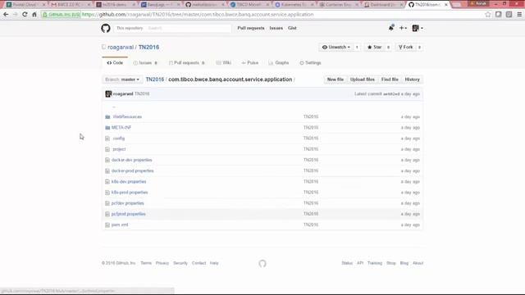Go up via the '..' parent row
Viewport: 525px width, 295px height.
click(114, 107)
